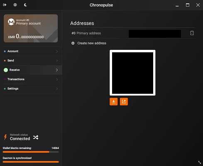Click the chevron next to Receive

click(x=57, y=70)
